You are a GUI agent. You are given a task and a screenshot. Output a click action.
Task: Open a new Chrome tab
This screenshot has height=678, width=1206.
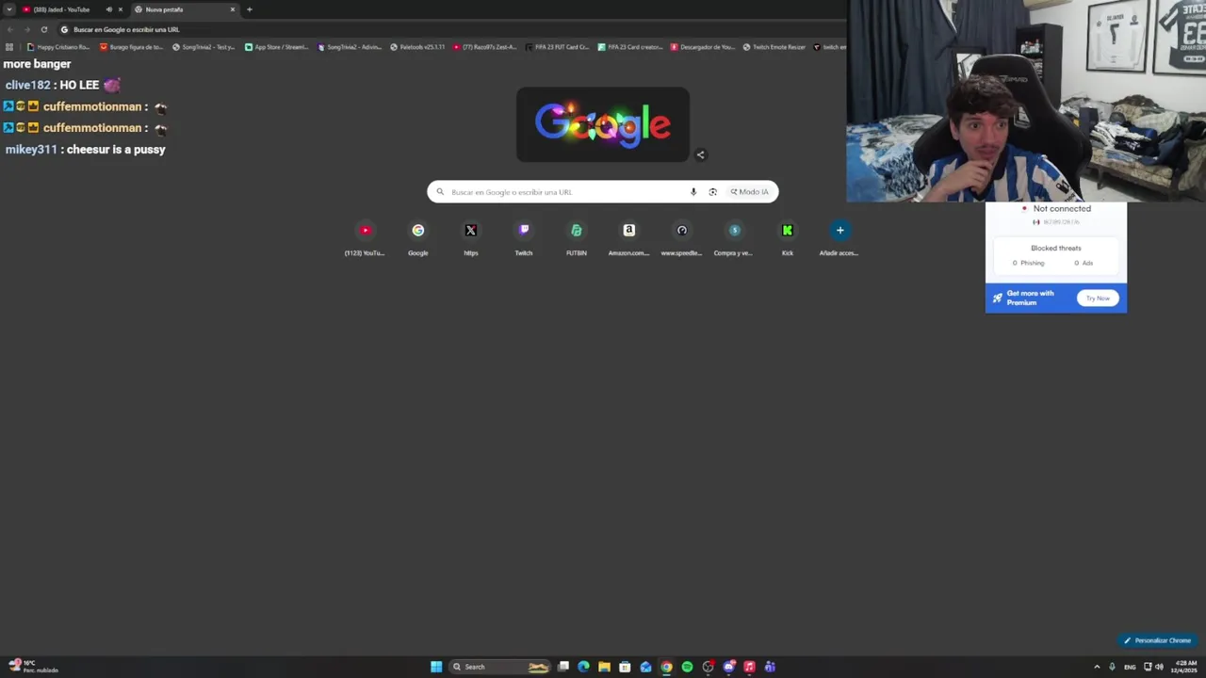tap(249, 9)
